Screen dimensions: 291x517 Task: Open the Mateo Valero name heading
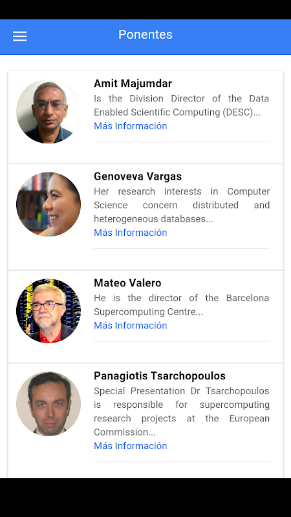(127, 283)
